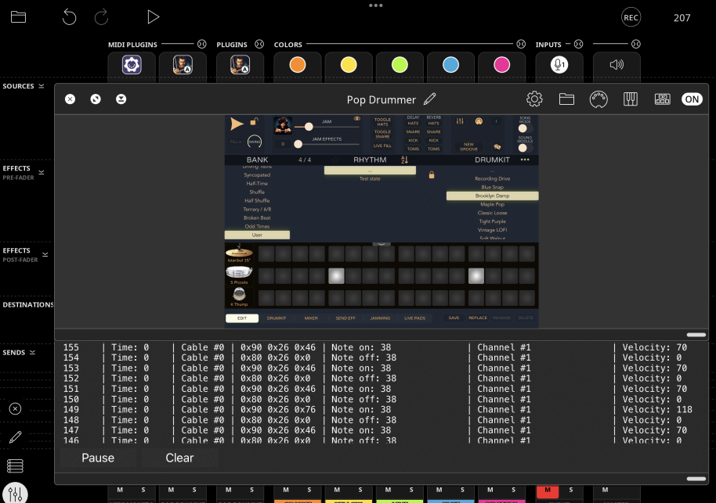
Task: Open the speaker output channel
Action: click(617, 65)
